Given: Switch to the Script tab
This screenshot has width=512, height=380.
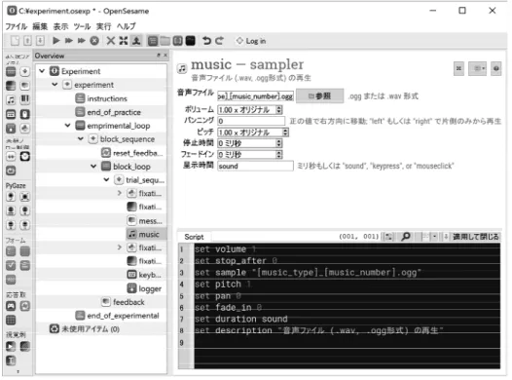Looking at the screenshot, I should click(194, 237).
